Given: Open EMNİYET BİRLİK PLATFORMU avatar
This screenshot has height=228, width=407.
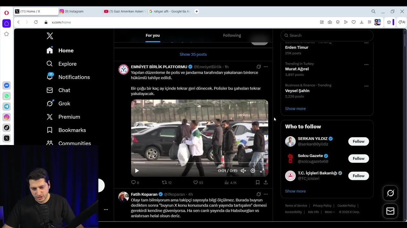Looking at the screenshot, I should pos(123,69).
